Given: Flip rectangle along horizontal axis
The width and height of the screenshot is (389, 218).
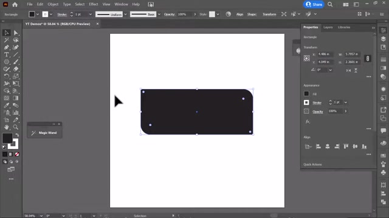Looking at the screenshot, I should click(348, 70).
